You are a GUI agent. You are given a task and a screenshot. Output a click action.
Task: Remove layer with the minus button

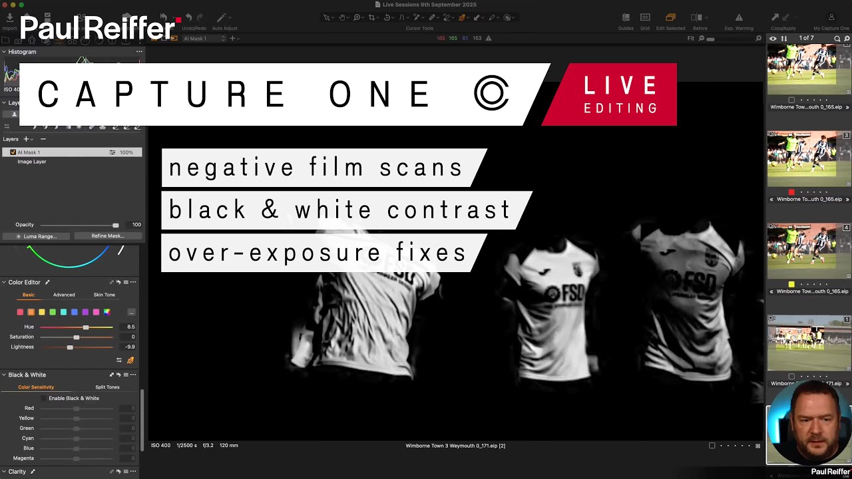pos(43,139)
